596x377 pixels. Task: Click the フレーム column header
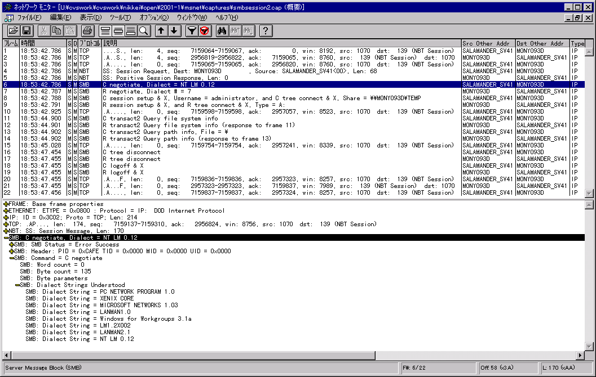click(11, 43)
